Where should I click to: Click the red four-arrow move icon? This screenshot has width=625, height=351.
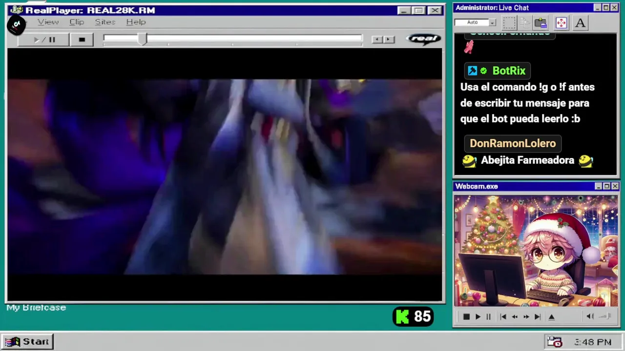[x=561, y=22]
